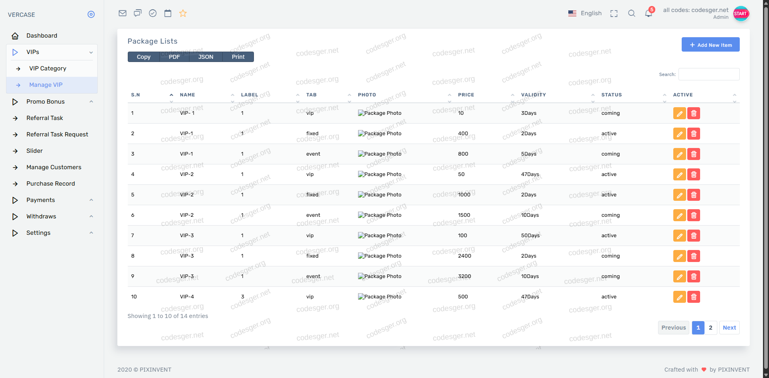This screenshot has width=769, height=378.
Task: Click the search magnifier icon in header
Action: pyautogui.click(x=632, y=14)
